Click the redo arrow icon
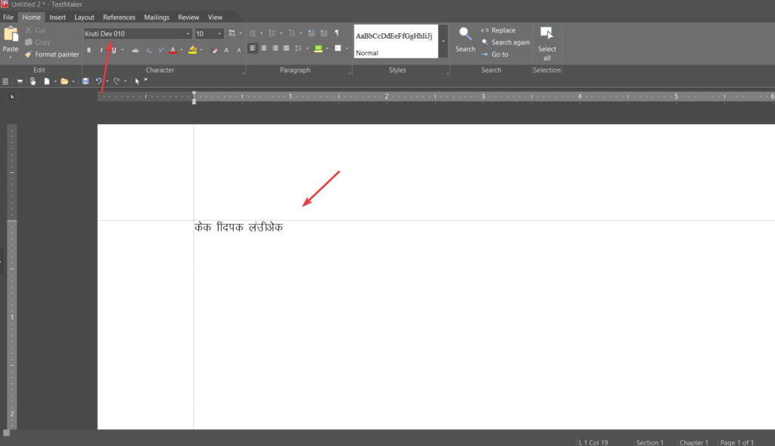Image resolution: width=775 pixels, height=446 pixels. pos(116,81)
